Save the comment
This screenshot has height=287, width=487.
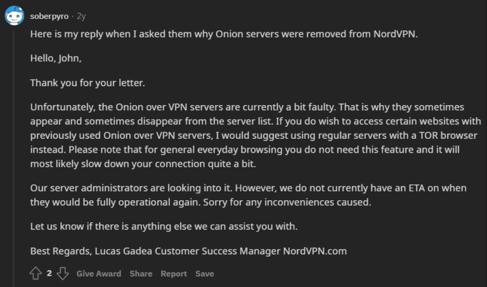click(204, 274)
